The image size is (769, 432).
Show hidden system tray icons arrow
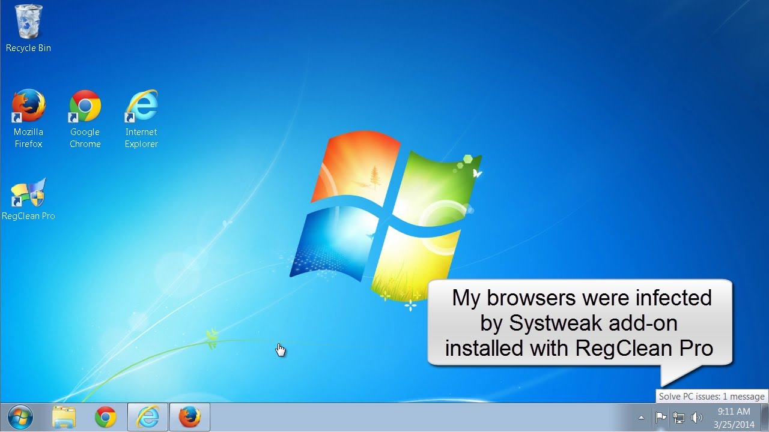click(x=641, y=418)
